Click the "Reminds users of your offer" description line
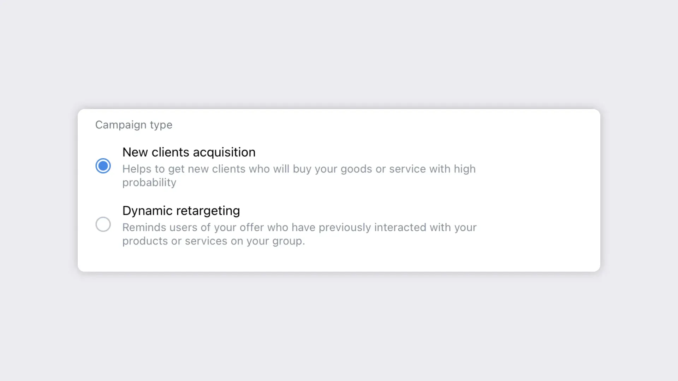The width and height of the screenshot is (678, 381). pos(299,228)
